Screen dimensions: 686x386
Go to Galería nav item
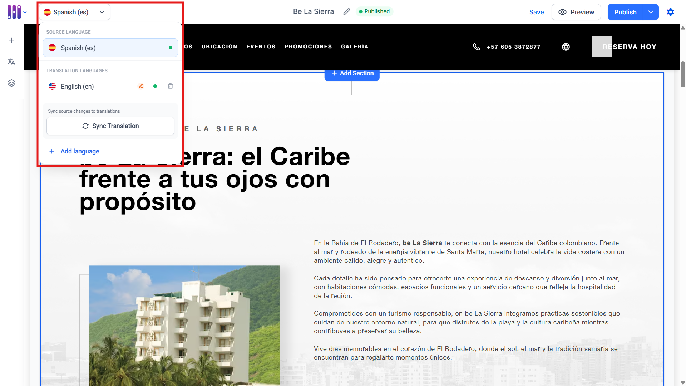pyautogui.click(x=354, y=47)
